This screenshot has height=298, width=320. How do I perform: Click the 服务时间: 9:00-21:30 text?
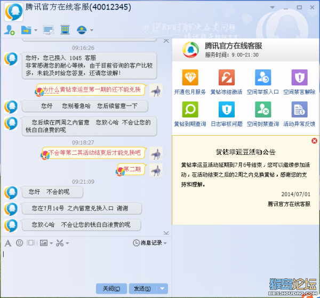(231, 55)
